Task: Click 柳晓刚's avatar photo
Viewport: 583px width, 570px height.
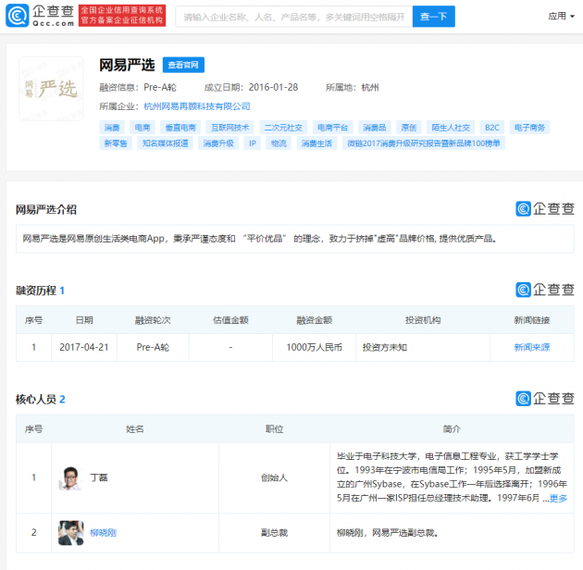Action: click(70, 533)
